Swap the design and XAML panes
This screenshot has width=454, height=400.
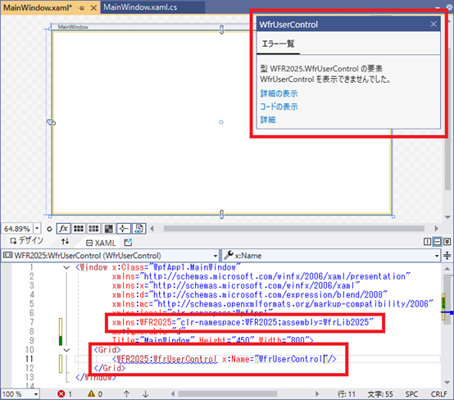(x=65, y=241)
